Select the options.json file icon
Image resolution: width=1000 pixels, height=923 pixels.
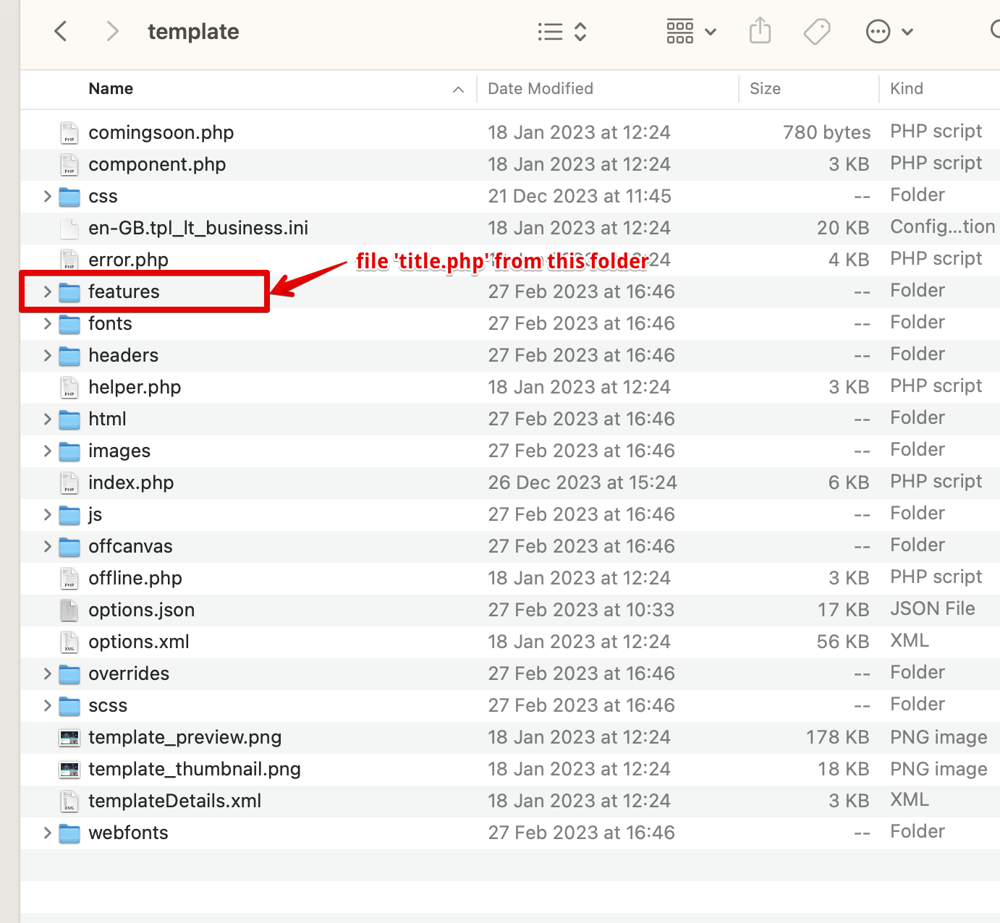point(69,611)
